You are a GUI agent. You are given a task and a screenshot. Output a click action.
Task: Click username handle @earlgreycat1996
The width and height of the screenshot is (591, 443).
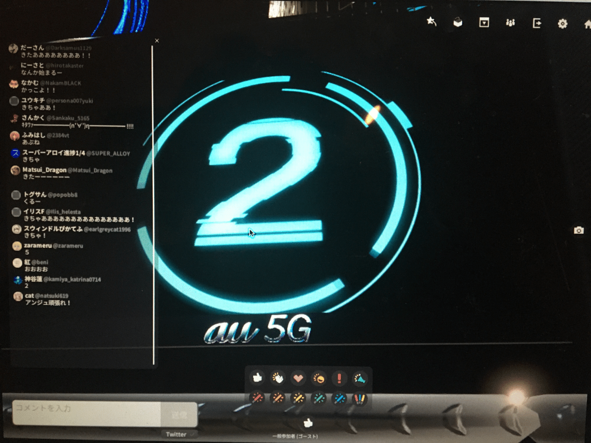tap(108, 229)
